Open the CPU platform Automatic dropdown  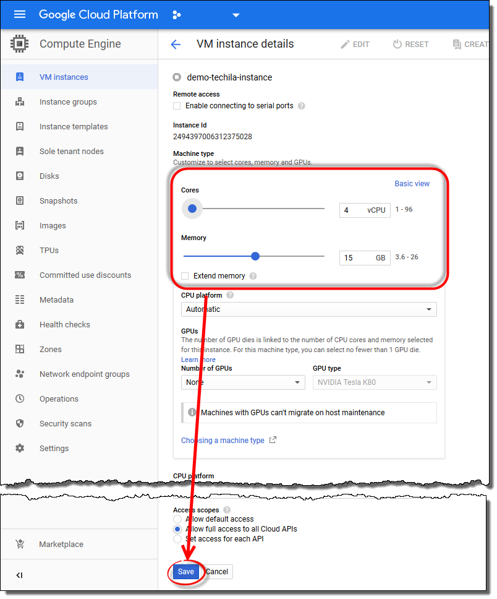(308, 309)
